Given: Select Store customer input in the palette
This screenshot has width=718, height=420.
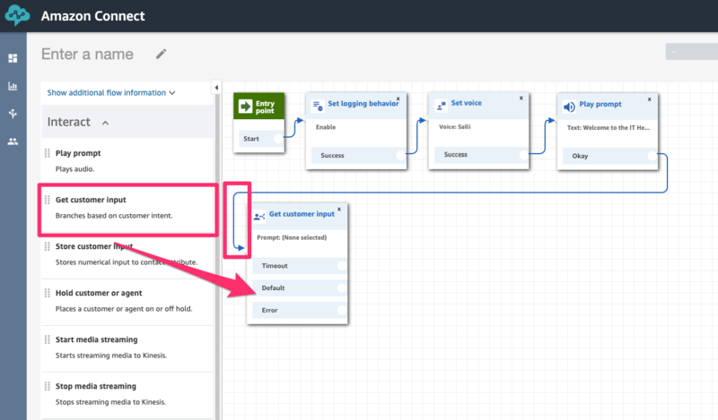Looking at the screenshot, I should tap(127, 254).
